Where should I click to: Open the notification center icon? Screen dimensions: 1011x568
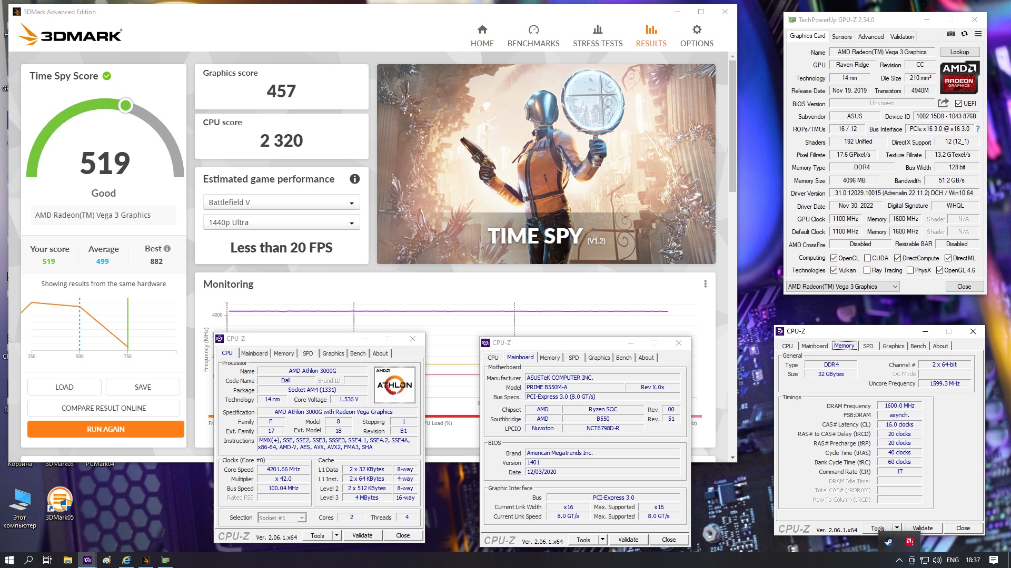point(994,560)
